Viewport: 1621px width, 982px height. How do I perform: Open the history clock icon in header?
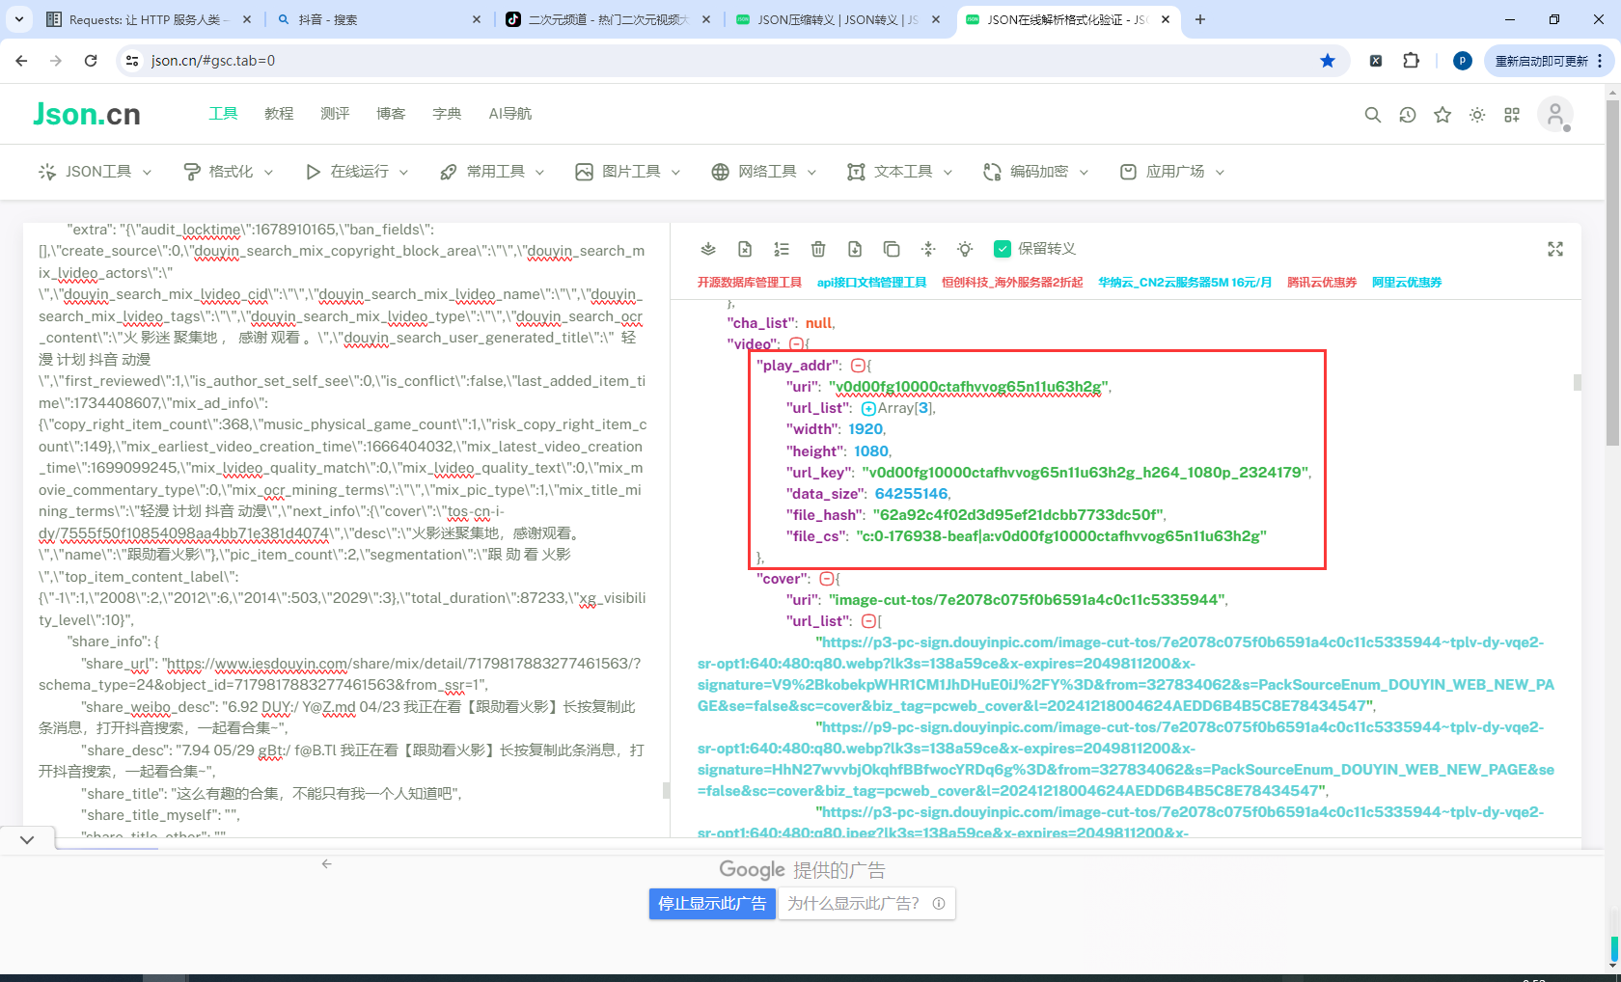1408,115
